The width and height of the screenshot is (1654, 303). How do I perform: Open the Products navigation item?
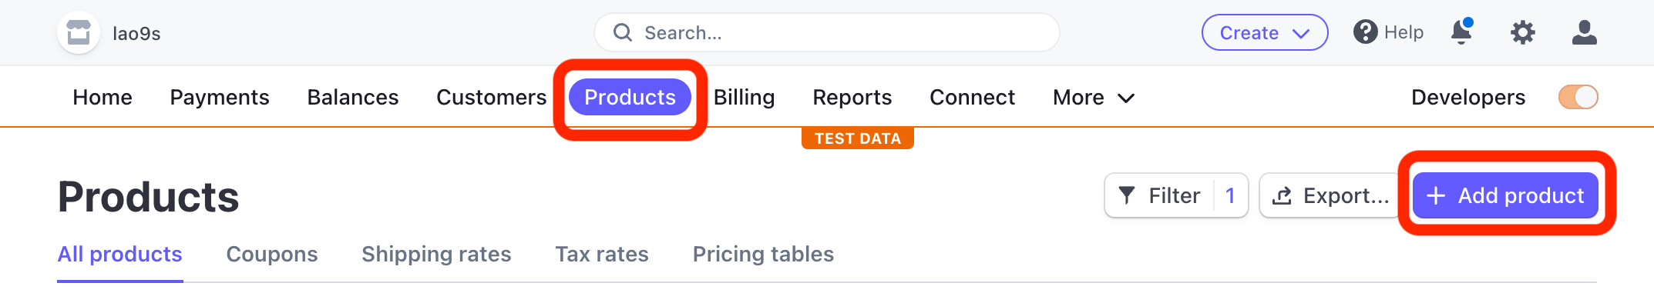(x=630, y=97)
